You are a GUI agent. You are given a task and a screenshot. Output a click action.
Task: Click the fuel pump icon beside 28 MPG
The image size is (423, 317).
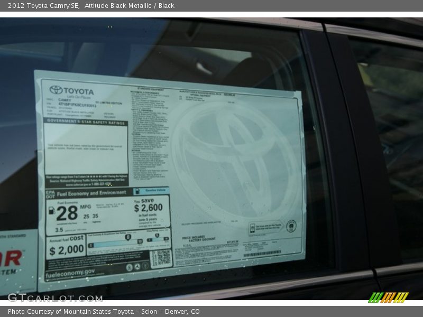[51, 211]
